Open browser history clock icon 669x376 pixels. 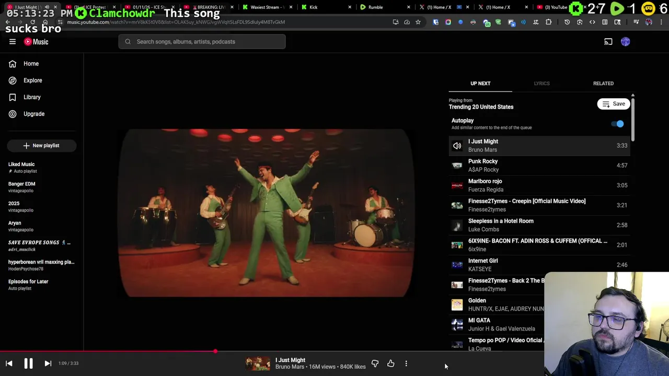[567, 22]
